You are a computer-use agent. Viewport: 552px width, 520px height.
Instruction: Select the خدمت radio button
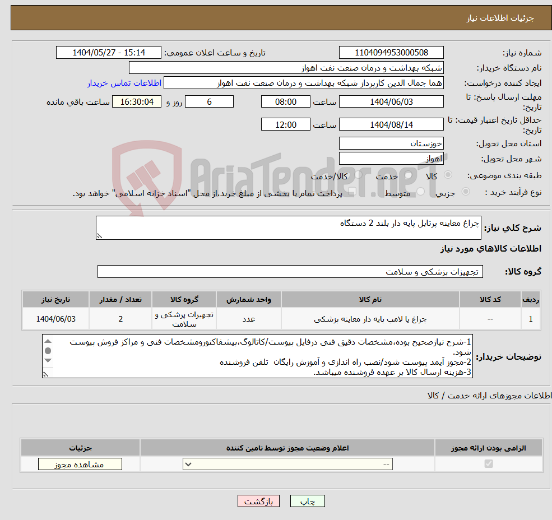point(409,175)
